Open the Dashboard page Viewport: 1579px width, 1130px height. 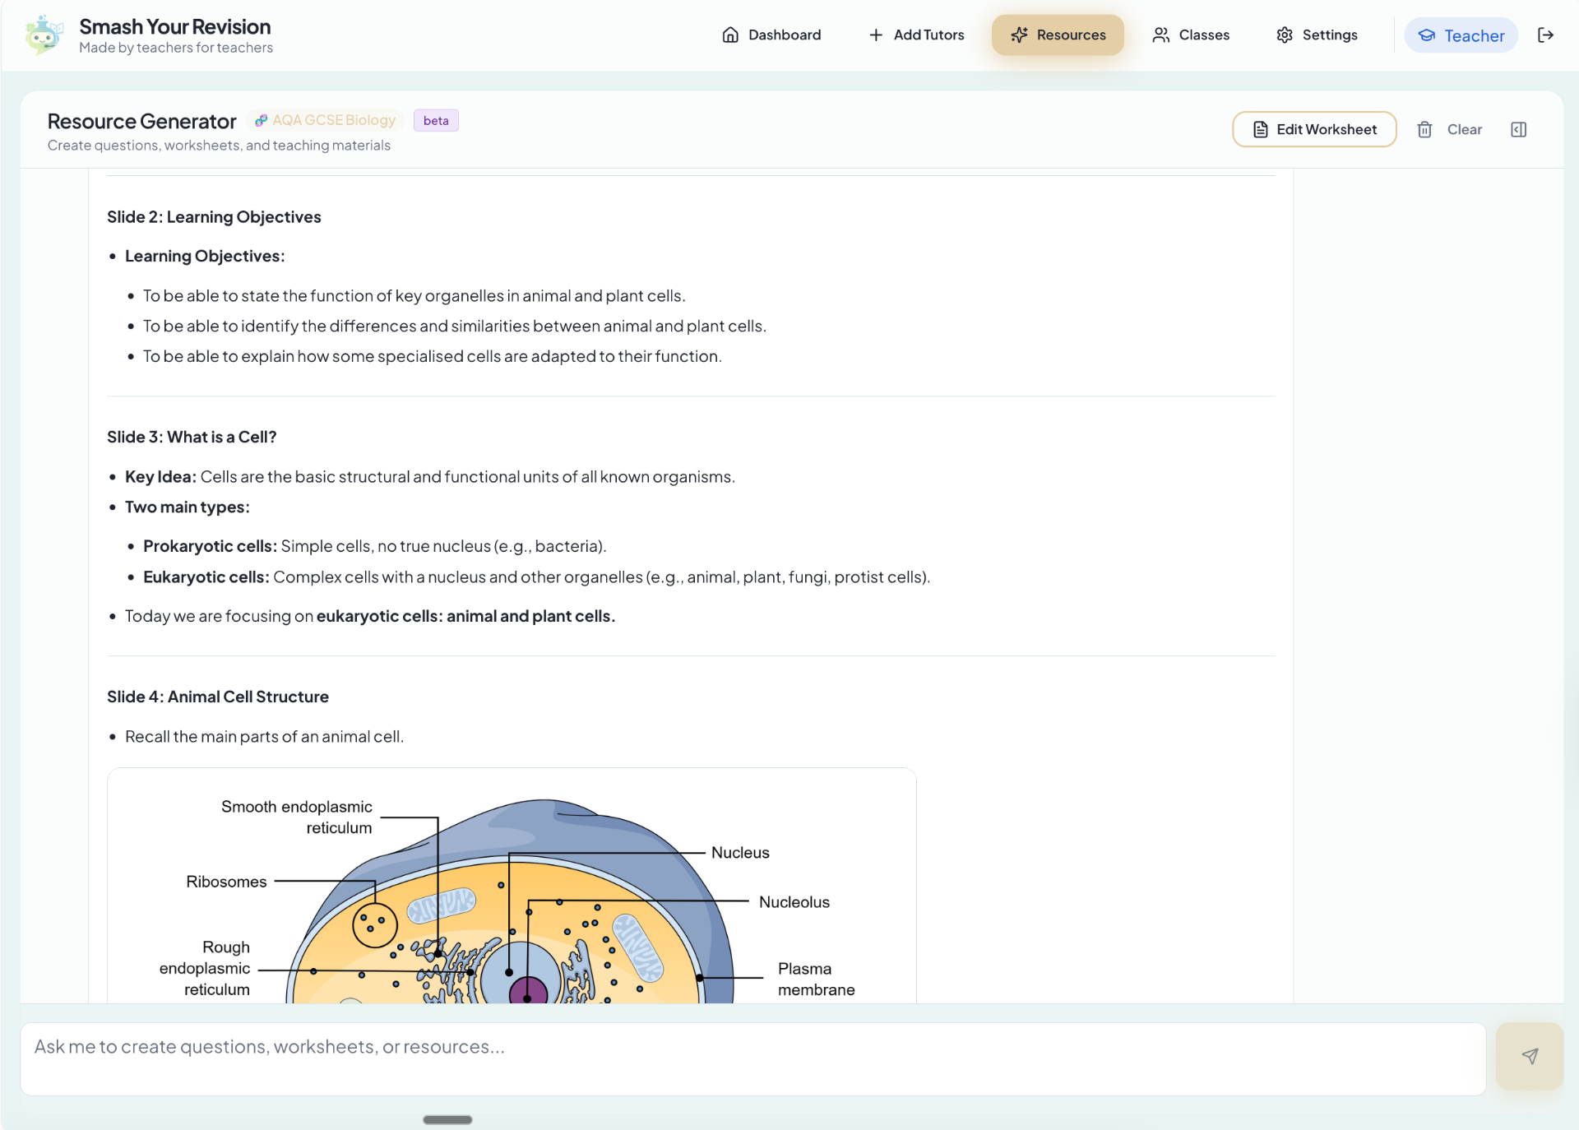tap(771, 35)
